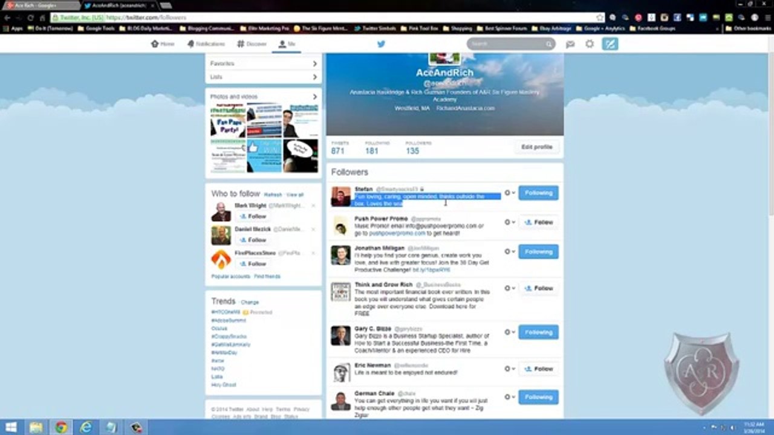Open Windows Start button

click(x=11, y=427)
